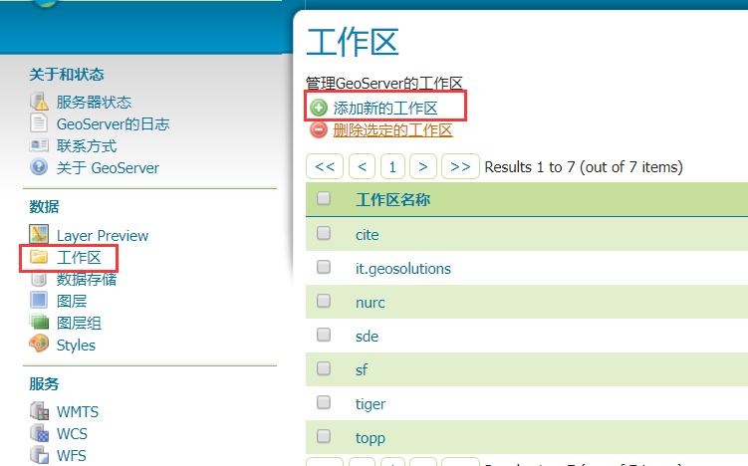
Task: Open the nurc workspace link
Action: pyautogui.click(x=371, y=303)
